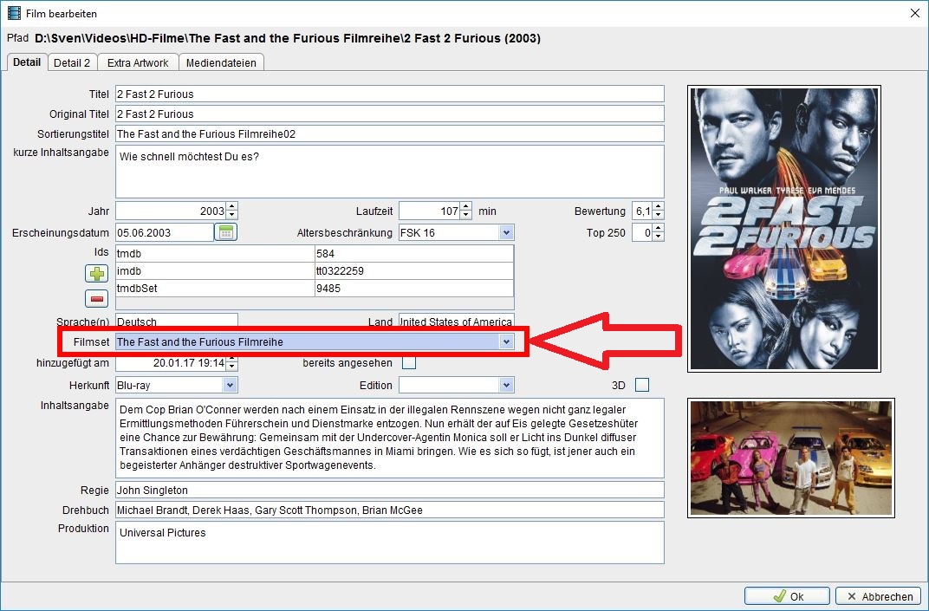The width and height of the screenshot is (929, 611).
Task: Click the Erscheinungsdatum date field
Action: [165, 232]
